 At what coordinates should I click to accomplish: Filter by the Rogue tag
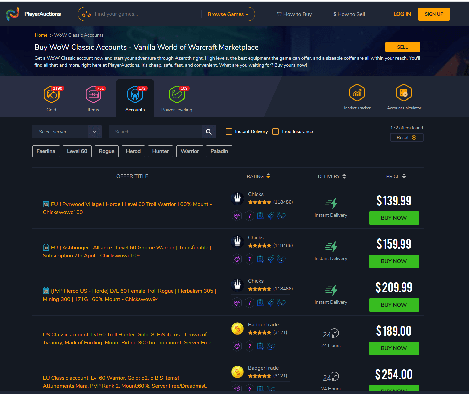click(x=107, y=151)
